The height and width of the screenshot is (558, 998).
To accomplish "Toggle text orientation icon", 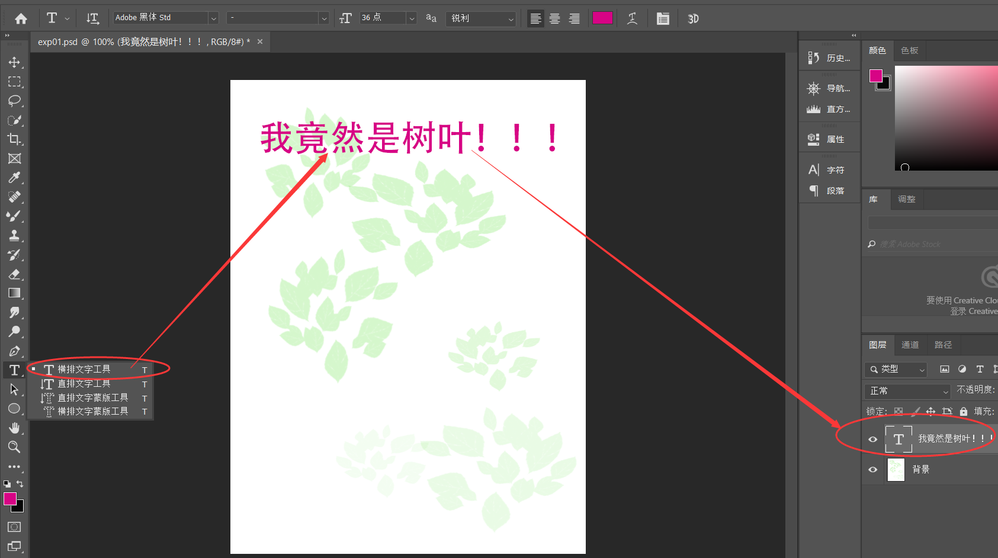I will [x=92, y=18].
